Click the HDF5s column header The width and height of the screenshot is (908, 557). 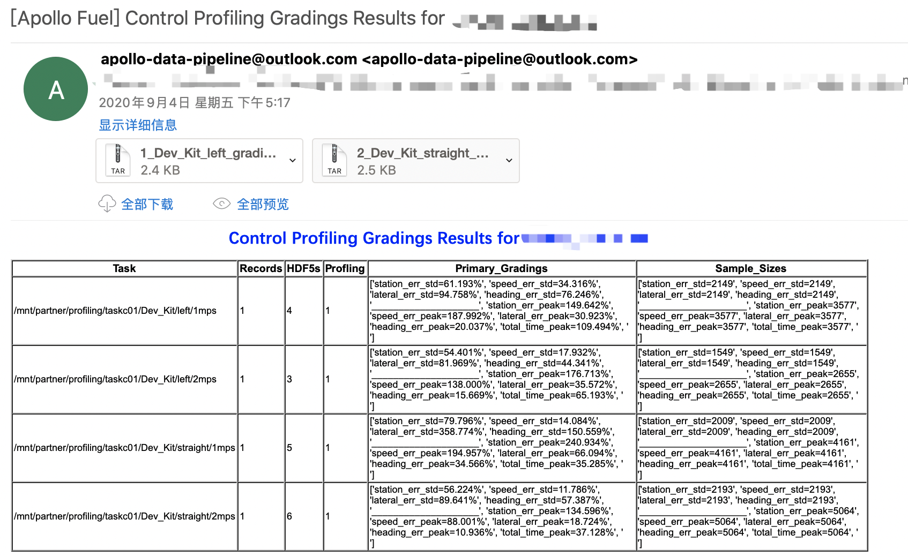point(303,268)
